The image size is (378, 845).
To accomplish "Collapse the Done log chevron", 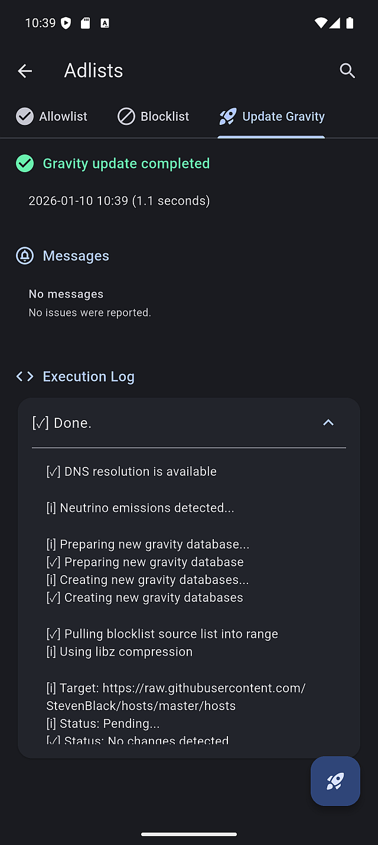I will click(x=328, y=422).
